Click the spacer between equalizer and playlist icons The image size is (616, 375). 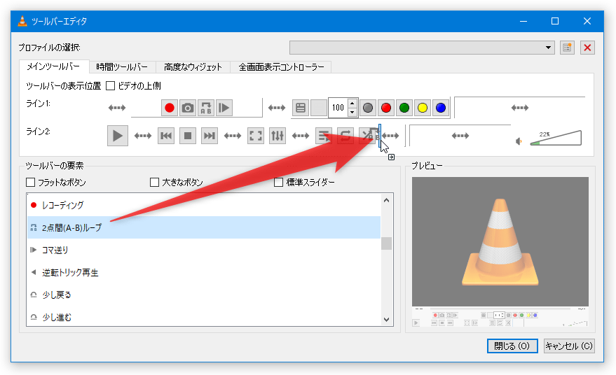click(301, 136)
